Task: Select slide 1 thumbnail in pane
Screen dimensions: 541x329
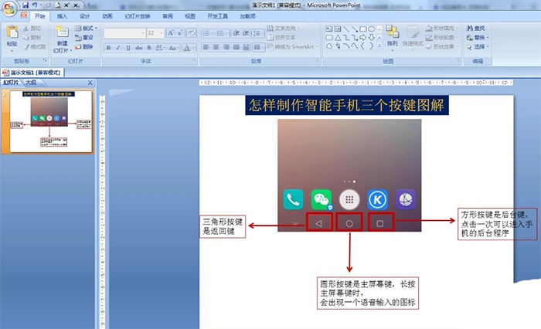Action: click(x=52, y=121)
